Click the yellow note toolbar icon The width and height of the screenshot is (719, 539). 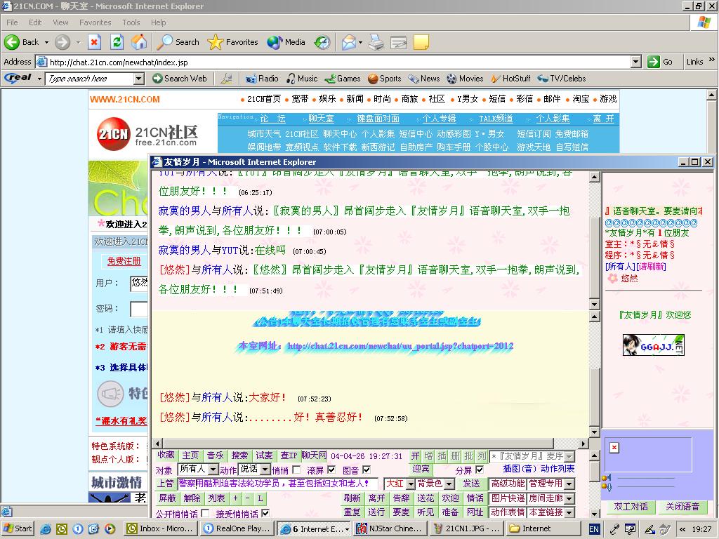coord(421,42)
